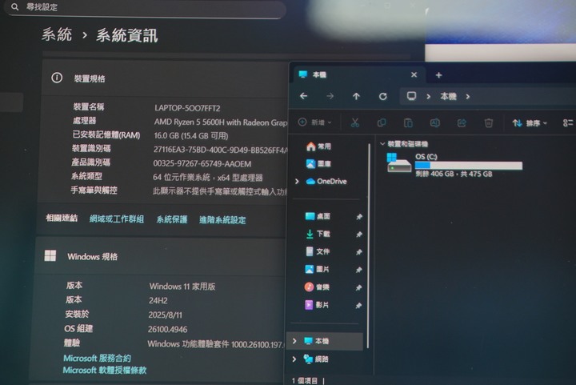Unpin 音樂 using its pin icon
The image size is (576, 385).
[x=358, y=287]
